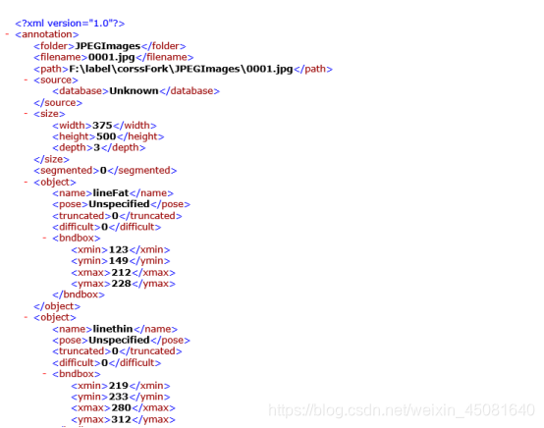Select the ymin 233 line

point(121,397)
